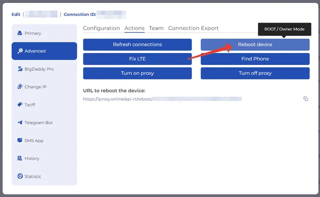This screenshot has height=197, width=320.
Task: Click Turn off proxy button
Action: tap(255, 73)
